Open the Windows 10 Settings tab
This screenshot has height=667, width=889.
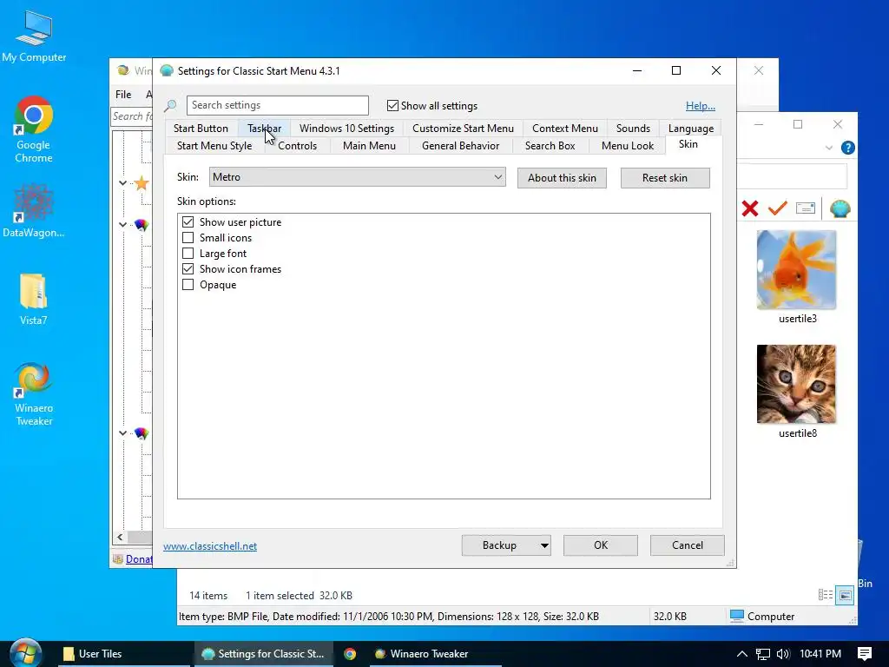pyautogui.click(x=346, y=129)
